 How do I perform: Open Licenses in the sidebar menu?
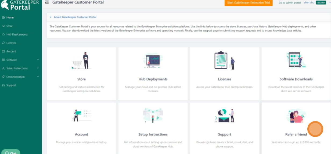(x=11, y=43)
